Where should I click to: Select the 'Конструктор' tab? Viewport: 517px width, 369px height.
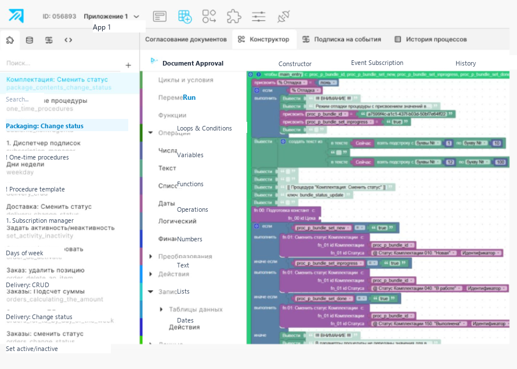[264, 39]
